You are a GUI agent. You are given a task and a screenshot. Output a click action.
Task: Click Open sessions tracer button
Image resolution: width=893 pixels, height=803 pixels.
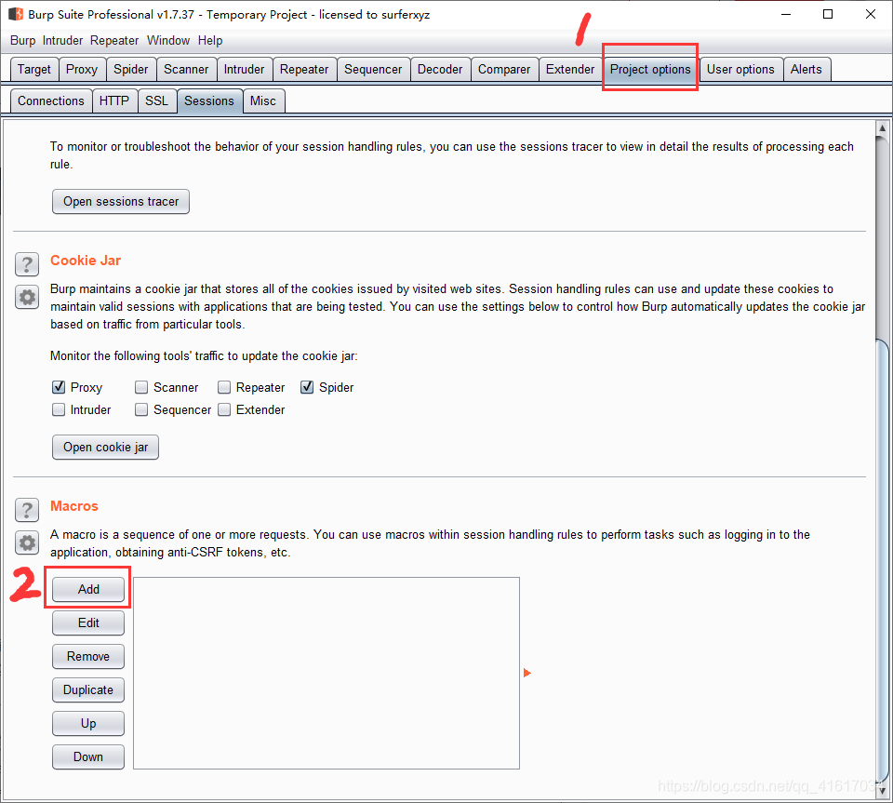(121, 202)
